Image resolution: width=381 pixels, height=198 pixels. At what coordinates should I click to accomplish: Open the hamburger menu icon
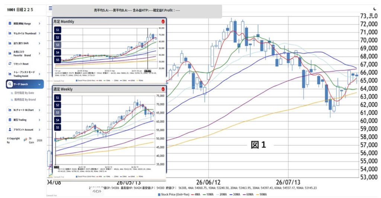[50, 8]
